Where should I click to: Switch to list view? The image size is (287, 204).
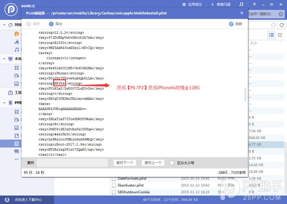[x=271, y=35]
